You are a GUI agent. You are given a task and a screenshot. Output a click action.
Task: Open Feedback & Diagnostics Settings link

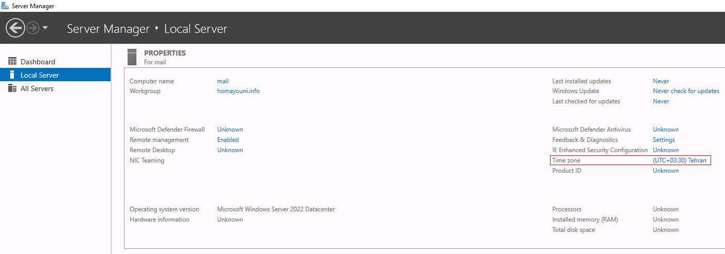click(x=664, y=140)
